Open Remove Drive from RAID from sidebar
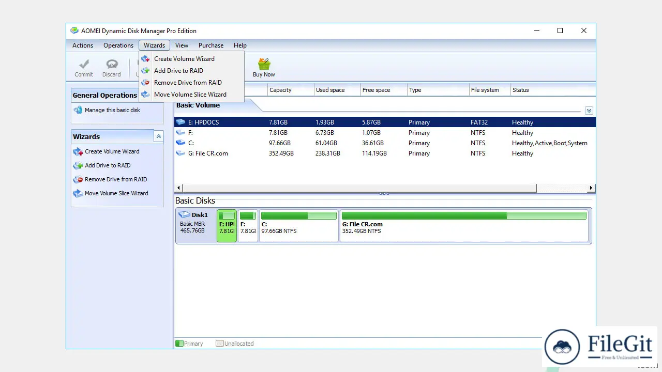This screenshot has width=662, height=372. tap(116, 179)
